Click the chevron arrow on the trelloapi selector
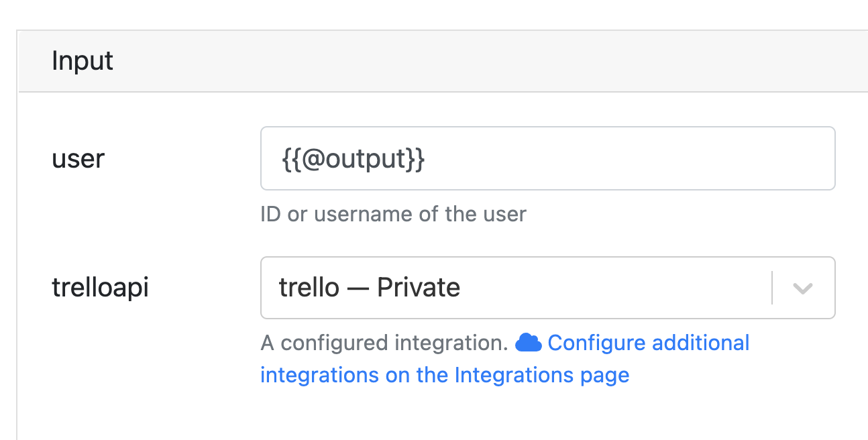 click(803, 288)
